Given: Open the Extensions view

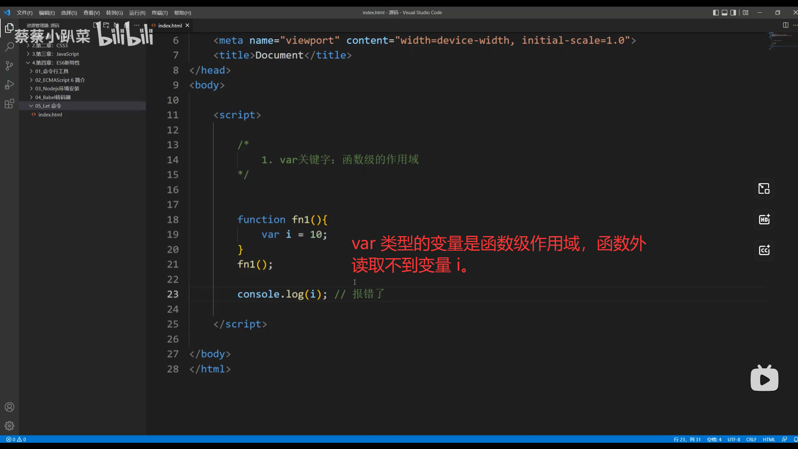Looking at the screenshot, I should coord(9,104).
